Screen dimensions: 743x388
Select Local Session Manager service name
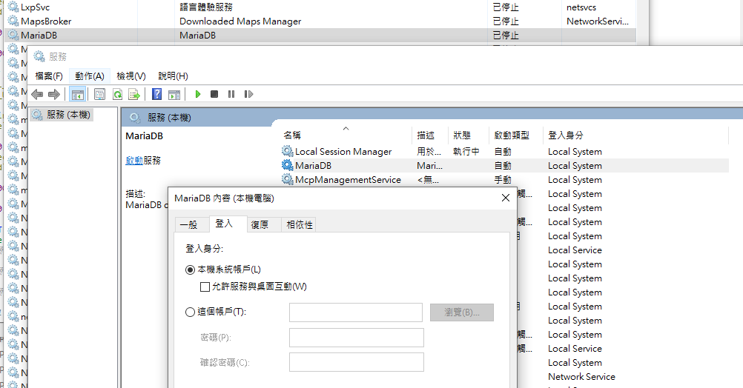(343, 151)
